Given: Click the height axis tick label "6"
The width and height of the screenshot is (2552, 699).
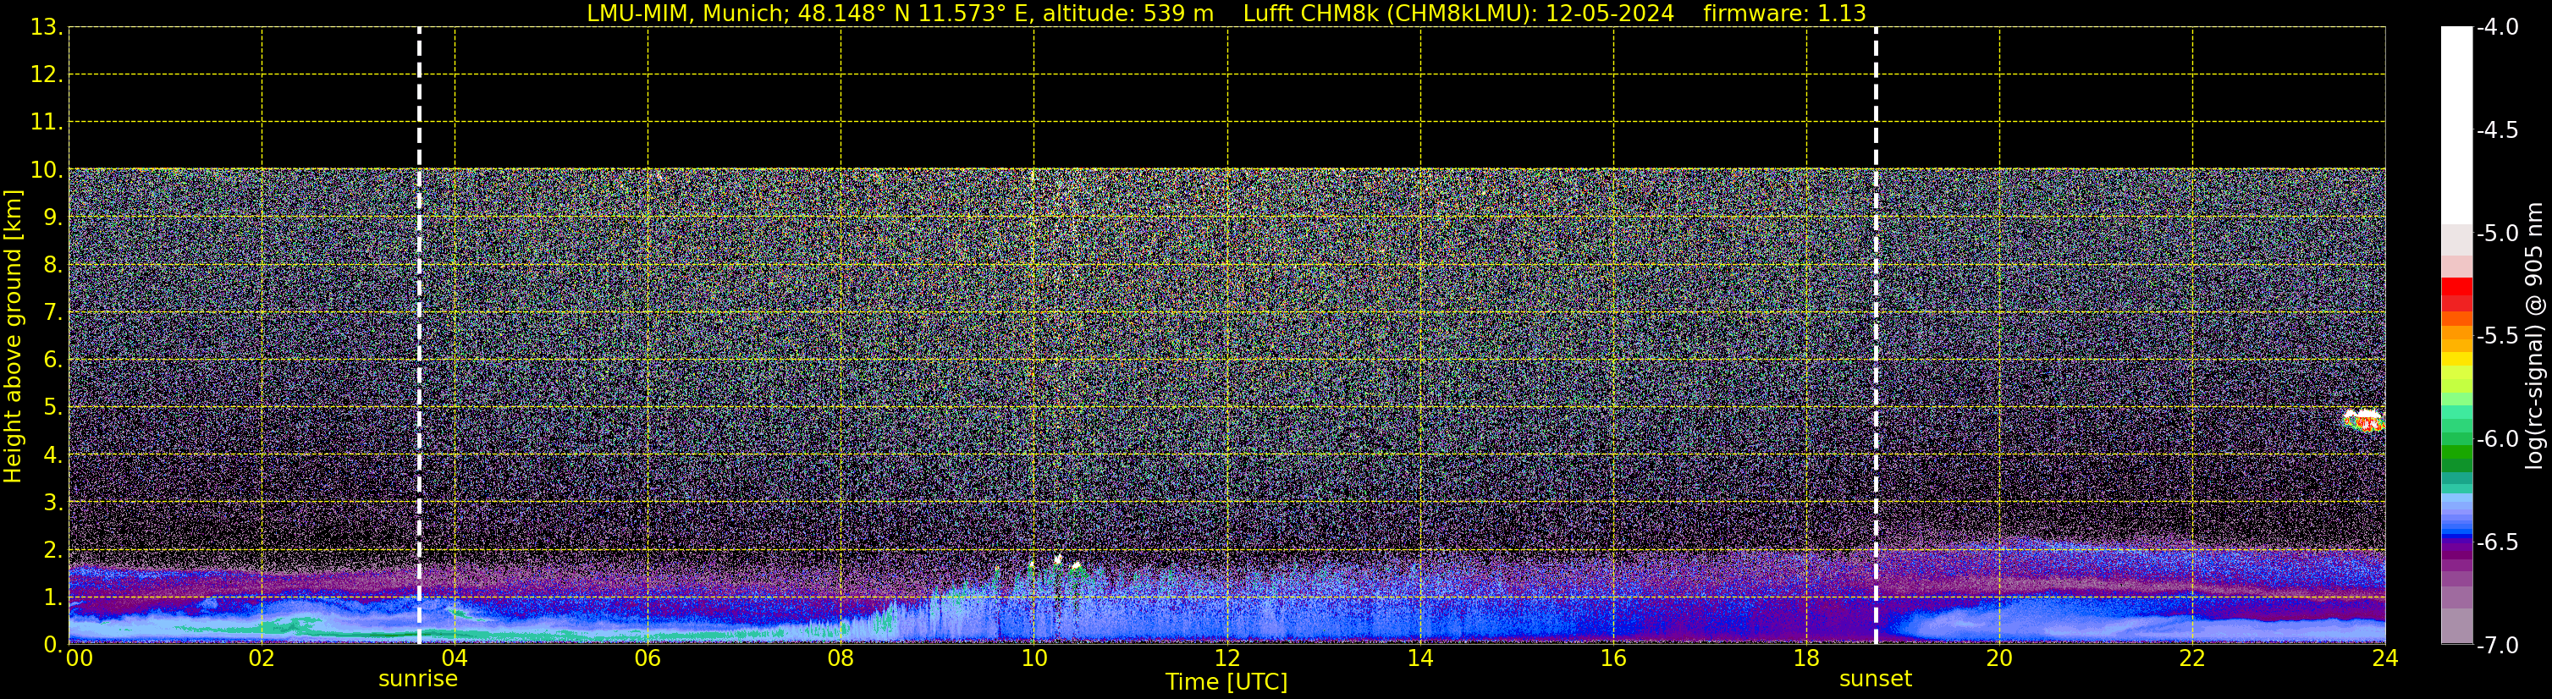Looking at the screenshot, I should 52,360.
